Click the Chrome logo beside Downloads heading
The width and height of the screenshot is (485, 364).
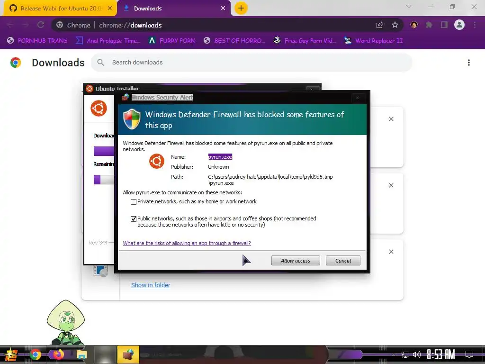point(16,63)
